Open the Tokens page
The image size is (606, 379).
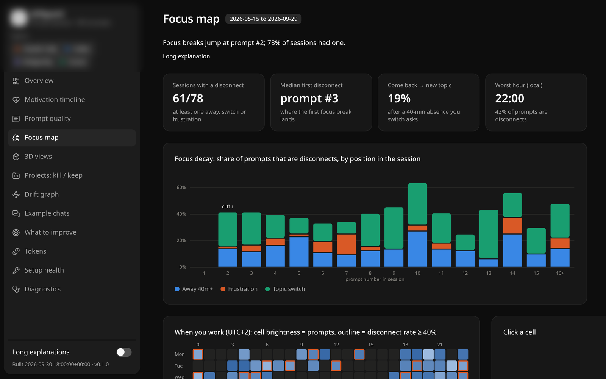[x=72, y=251]
